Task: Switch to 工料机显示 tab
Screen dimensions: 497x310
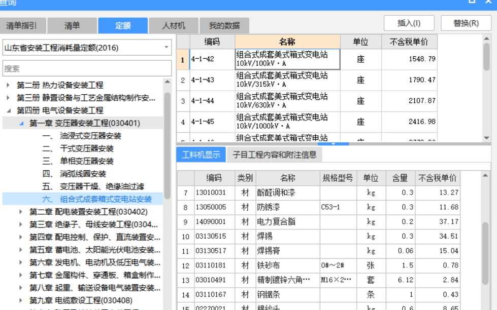Action: click(201, 154)
